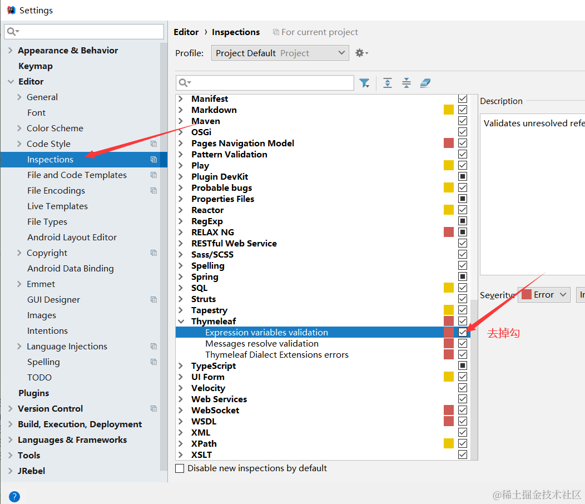Select File Types settings entry

coord(47,222)
